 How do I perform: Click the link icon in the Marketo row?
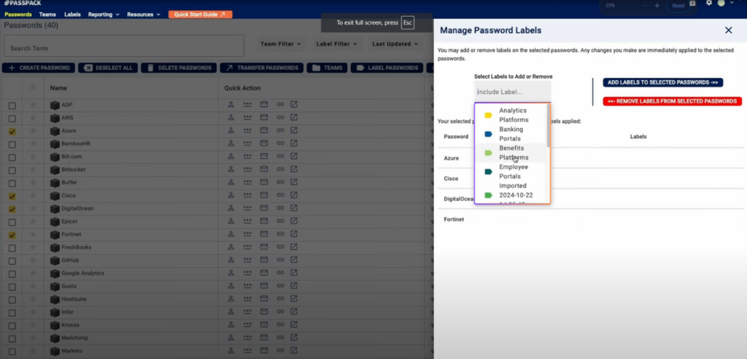coord(280,351)
